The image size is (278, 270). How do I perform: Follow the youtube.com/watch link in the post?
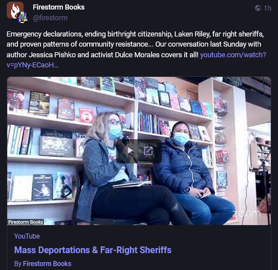tap(233, 55)
